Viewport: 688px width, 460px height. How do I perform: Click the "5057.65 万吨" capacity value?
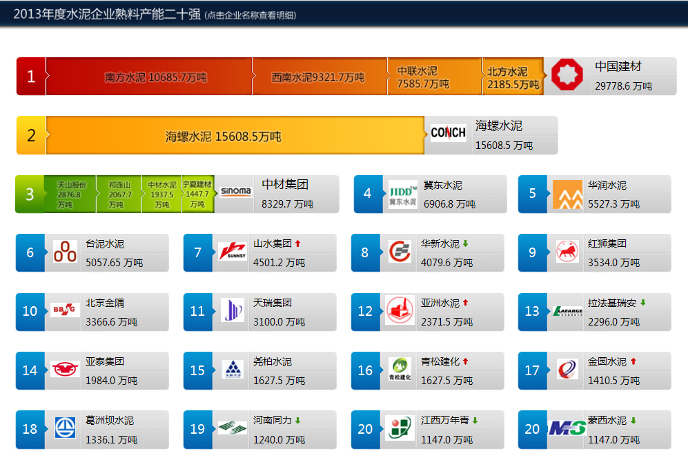(114, 263)
